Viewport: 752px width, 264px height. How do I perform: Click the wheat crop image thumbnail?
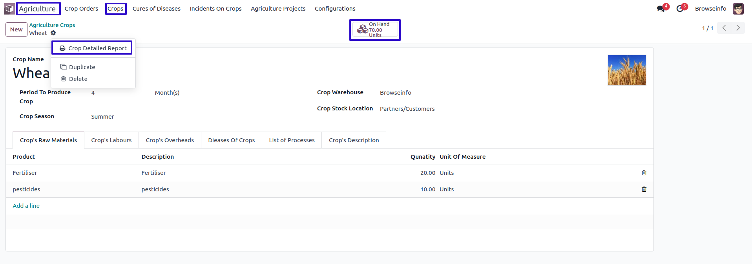pos(626,70)
